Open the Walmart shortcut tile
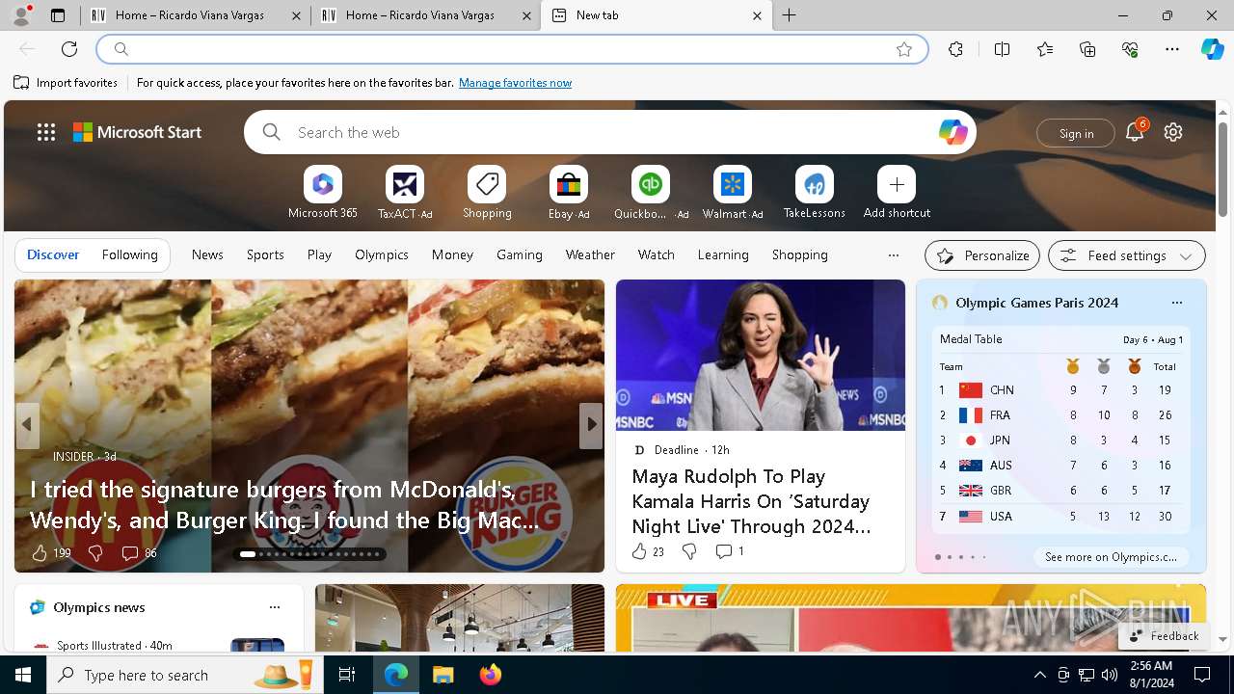1234x694 pixels. pos(733,193)
